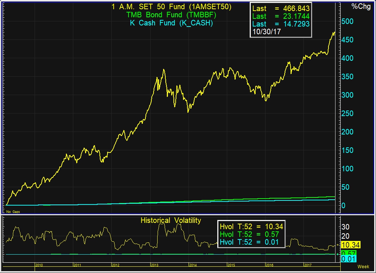Viewport: 376px width, 273px height.
Task: Click the yellow Last 466.843 value
Action: click(281, 8)
